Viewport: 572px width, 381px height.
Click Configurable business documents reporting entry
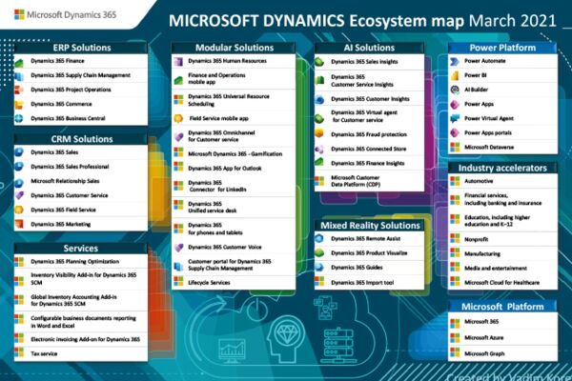(81, 322)
